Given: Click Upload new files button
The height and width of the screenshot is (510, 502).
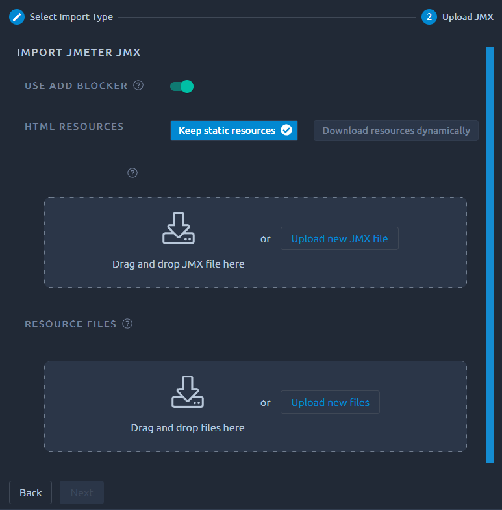Looking at the screenshot, I should pos(330,402).
